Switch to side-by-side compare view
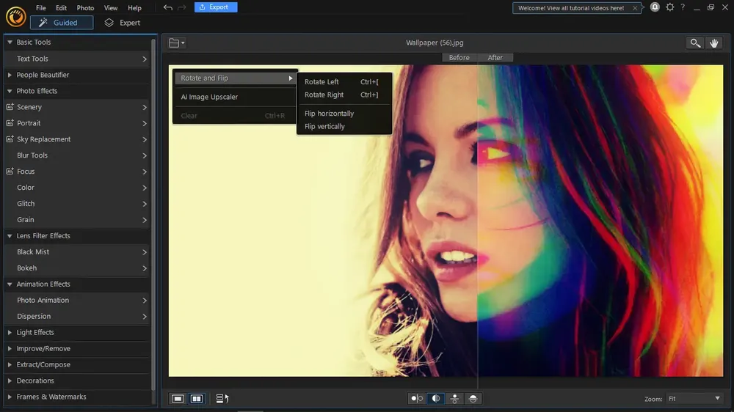The height and width of the screenshot is (412, 734). point(197,398)
